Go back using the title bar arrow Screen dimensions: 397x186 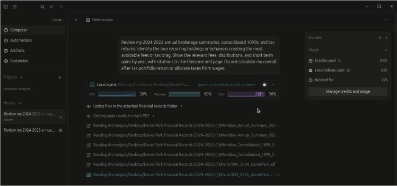52,7
